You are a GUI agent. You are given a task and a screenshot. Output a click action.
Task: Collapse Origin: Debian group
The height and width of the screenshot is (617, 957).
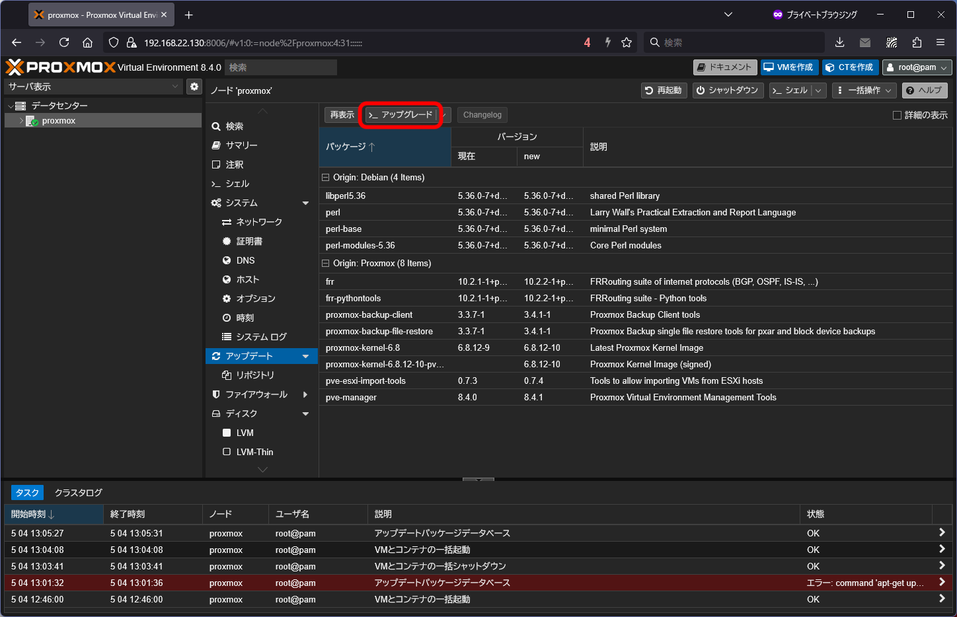coord(325,177)
